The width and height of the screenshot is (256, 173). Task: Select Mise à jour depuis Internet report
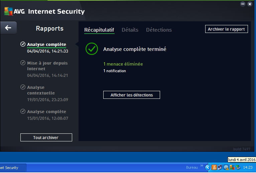[47, 66]
